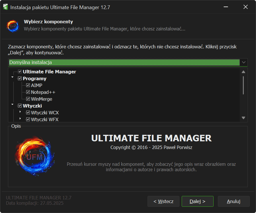Click scroll up arrow in component list

[243, 72]
